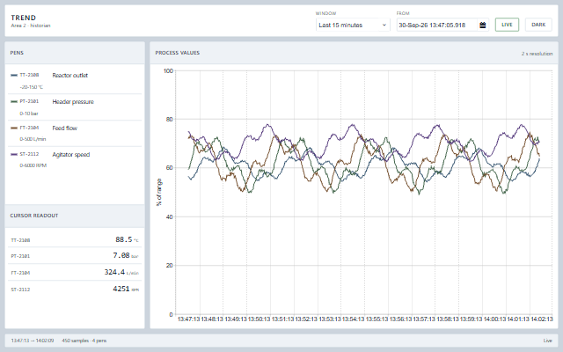The width and height of the screenshot is (563, 352).
Task: Click the TT-2108 blue pen color swatch
Action: (14, 75)
